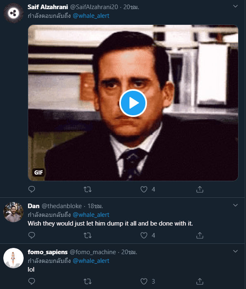Screen dimensions: 246x289
Task: Retweet Saif Alzahrani's GIF tweet
Action: click(88, 189)
